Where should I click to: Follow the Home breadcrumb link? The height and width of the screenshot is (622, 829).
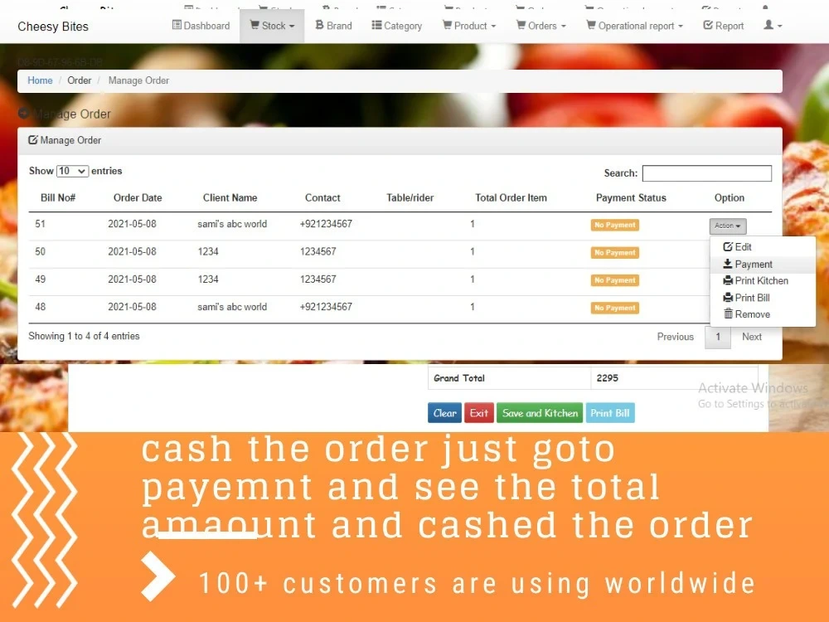[x=40, y=80]
